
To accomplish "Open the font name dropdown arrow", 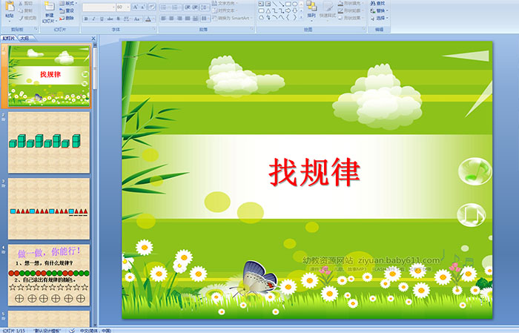I will point(114,7).
